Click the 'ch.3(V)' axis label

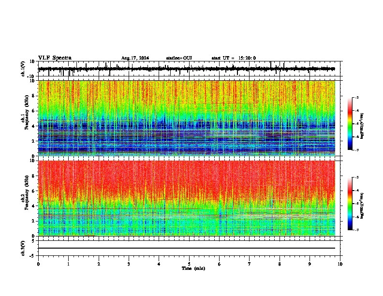23,248
